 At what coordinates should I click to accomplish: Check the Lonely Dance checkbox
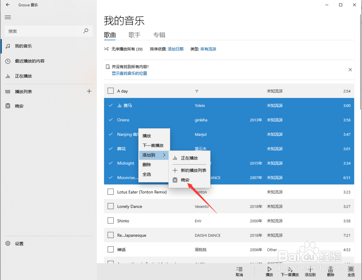(x=110, y=206)
